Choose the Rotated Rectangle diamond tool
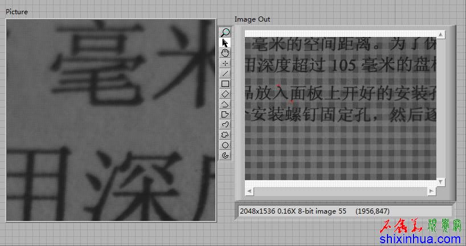This screenshot has width=466, height=246. [x=226, y=94]
